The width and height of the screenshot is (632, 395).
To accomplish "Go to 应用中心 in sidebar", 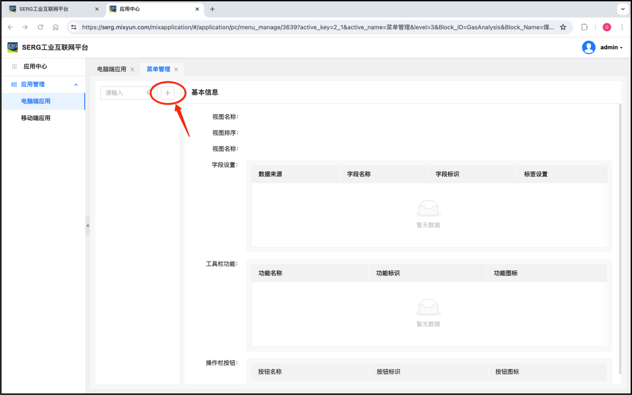I will pos(35,66).
